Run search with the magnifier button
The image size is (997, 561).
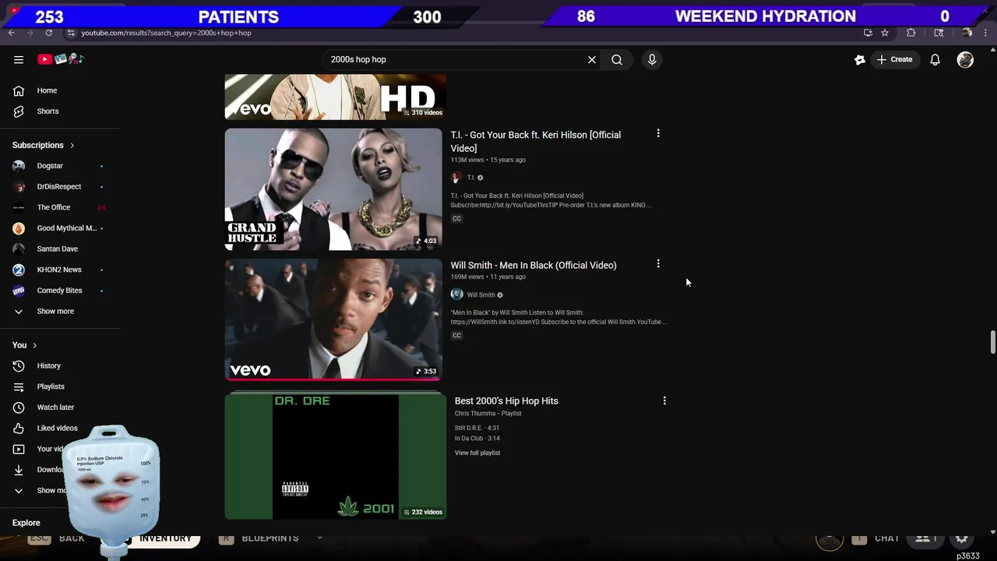click(617, 59)
